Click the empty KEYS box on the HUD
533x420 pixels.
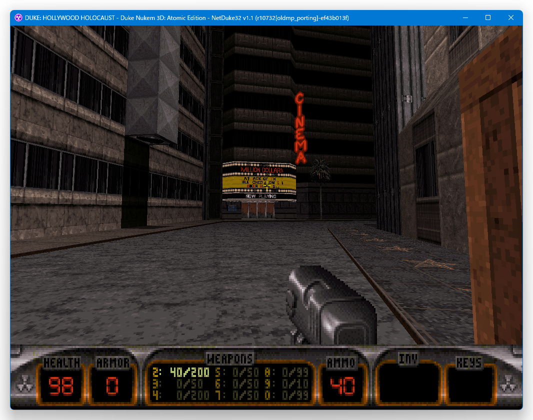pos(471,385)
